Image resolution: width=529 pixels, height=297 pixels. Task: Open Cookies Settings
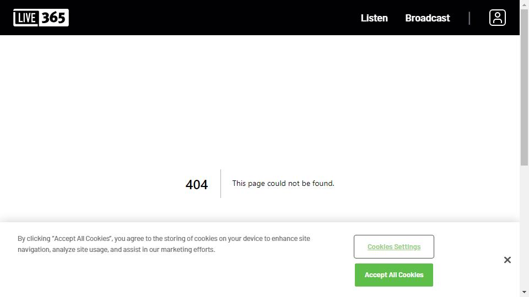tap(393, 246)
